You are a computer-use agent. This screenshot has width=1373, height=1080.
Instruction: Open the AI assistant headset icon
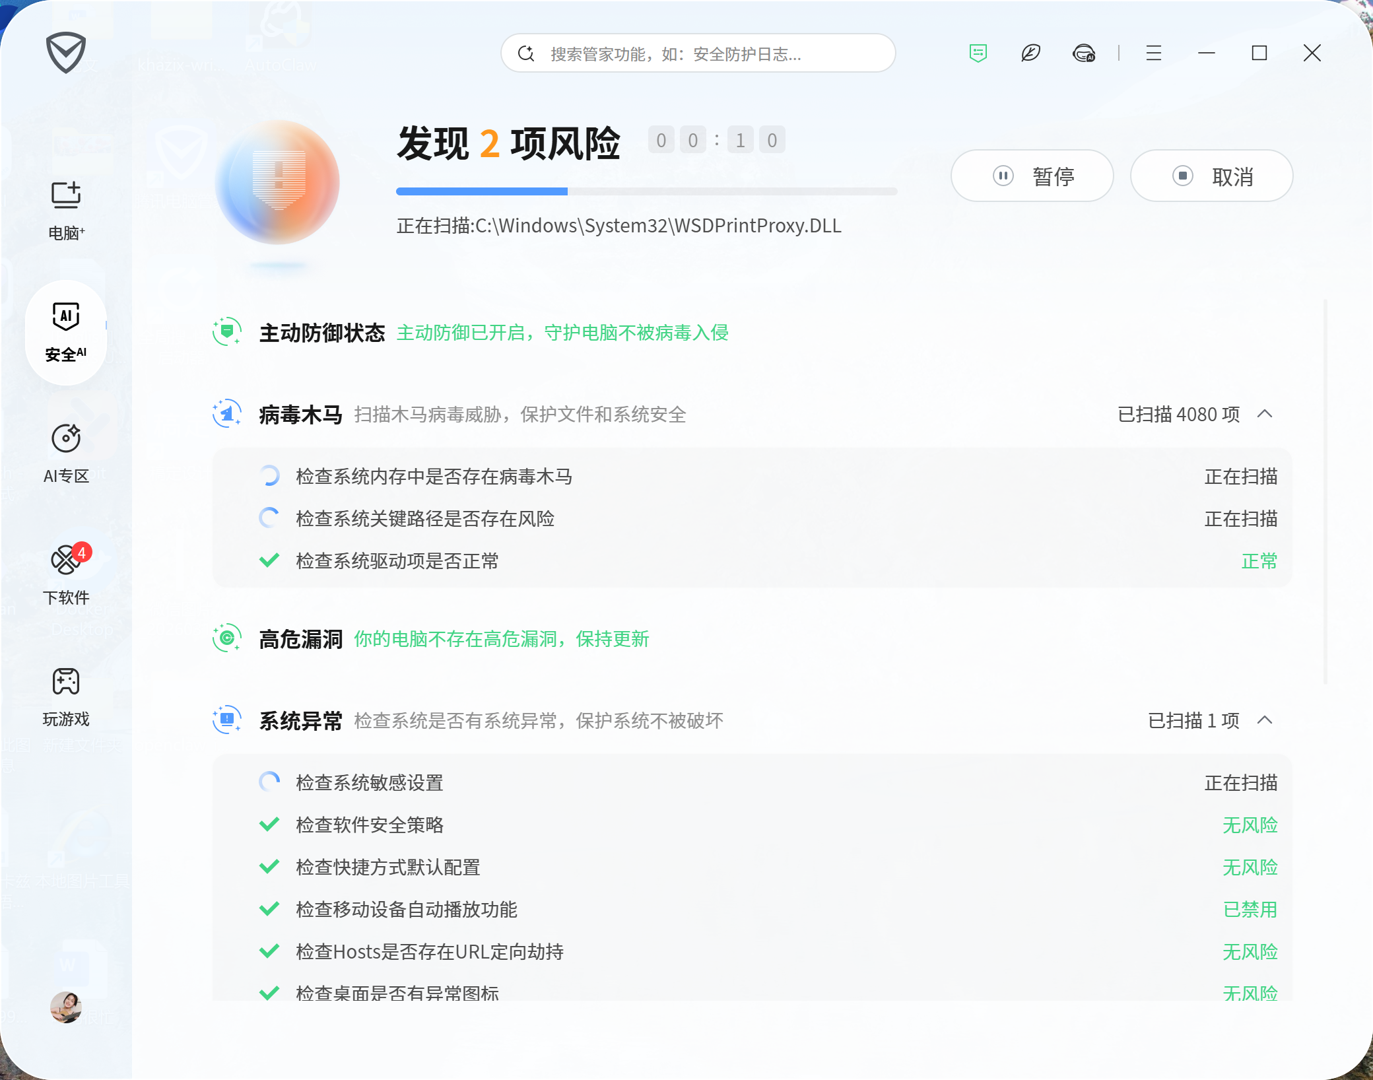click(x=1085, y=53)
